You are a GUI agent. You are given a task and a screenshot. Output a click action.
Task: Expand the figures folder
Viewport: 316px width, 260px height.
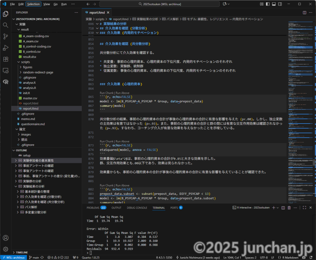tap(28, 67)
